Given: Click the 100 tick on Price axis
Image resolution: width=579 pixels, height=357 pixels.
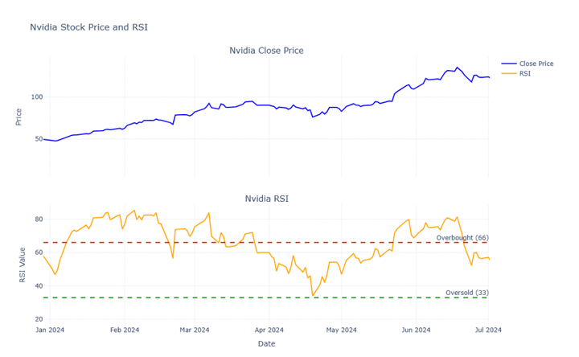Looking at the screenshot, I should pyautogui.click(x=35, y=97).
